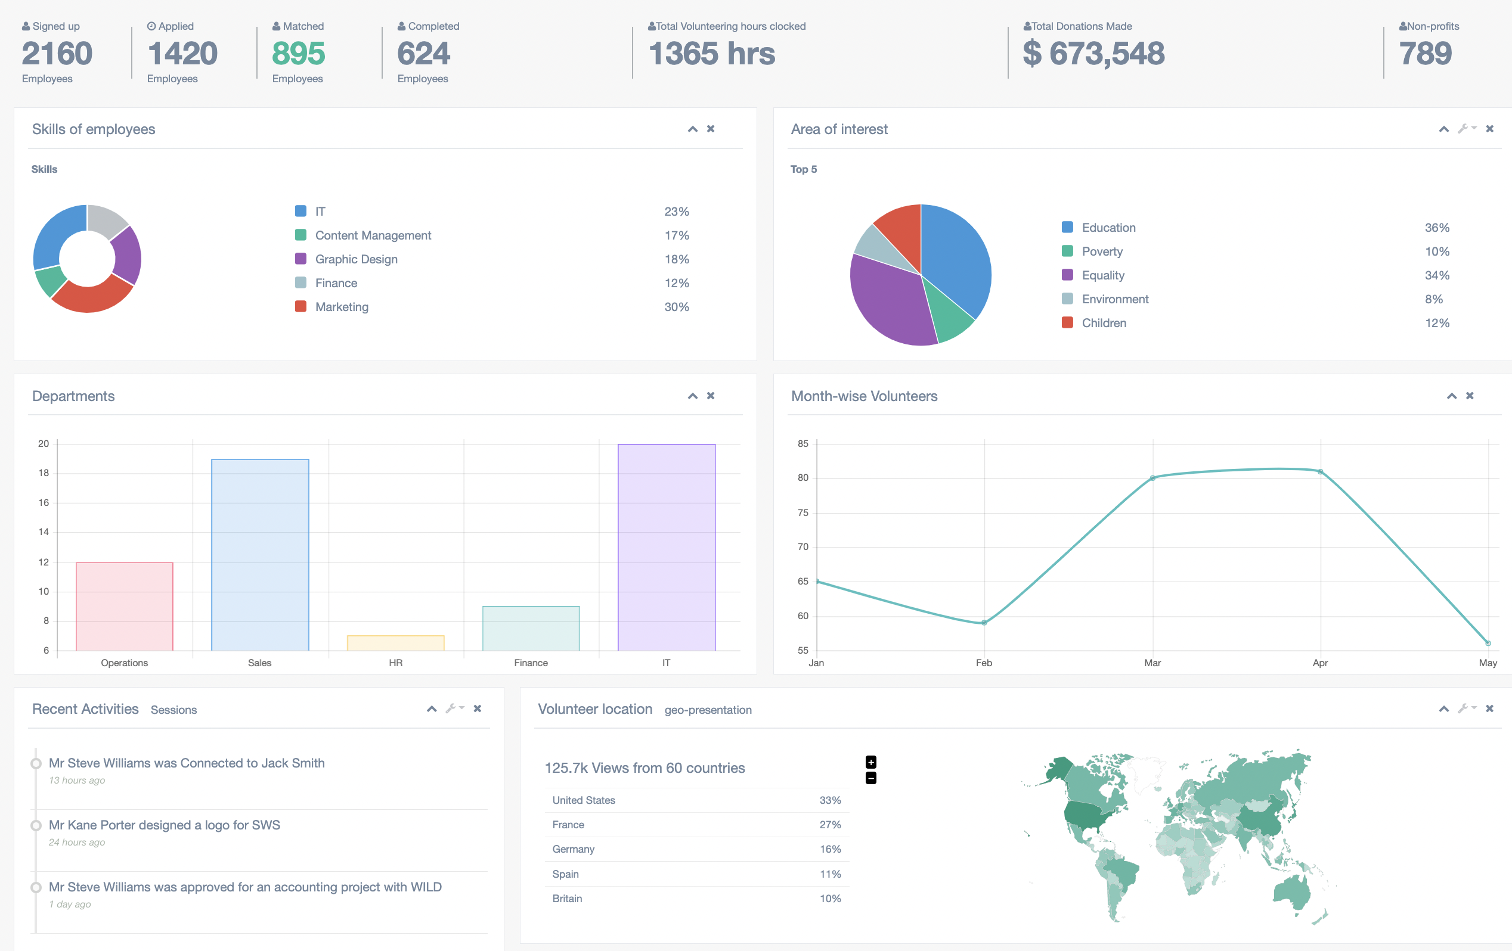Open wrench settings in Area of interest
Screen dimensions: 1512x951
coord(1466,129)
